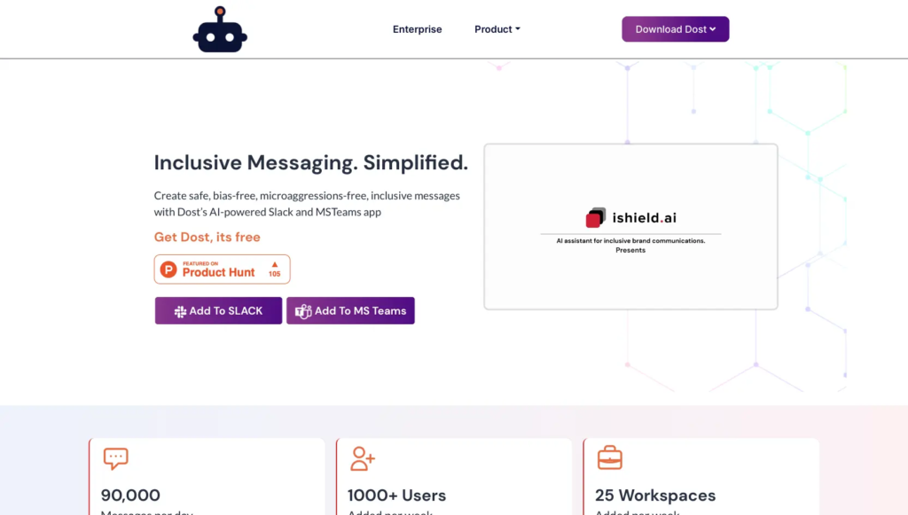Click the Product Hunt logo badge icon

point(168,269)
